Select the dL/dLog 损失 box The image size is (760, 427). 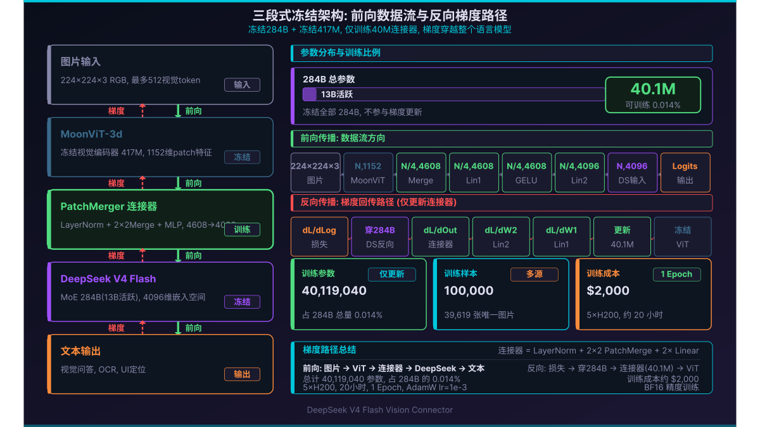[x=319, y=237]
